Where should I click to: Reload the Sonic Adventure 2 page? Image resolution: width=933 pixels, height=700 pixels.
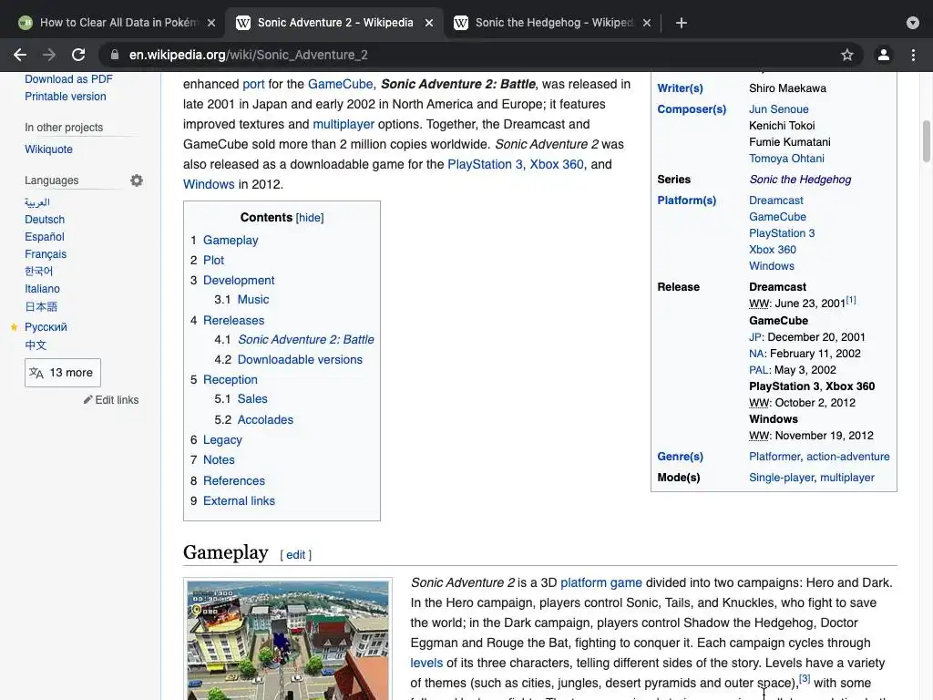tap(78, 55)
